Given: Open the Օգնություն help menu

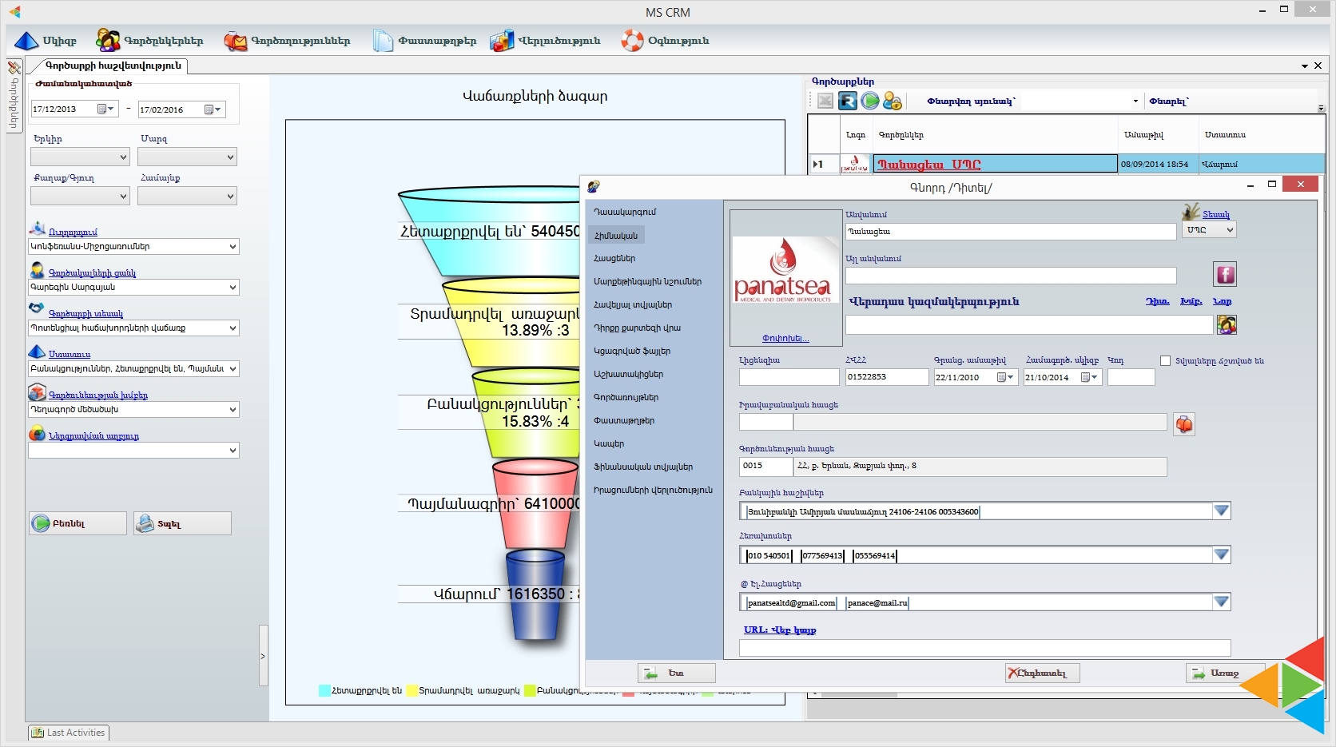Looking at the screenshot, I should [x=666, y=41].
